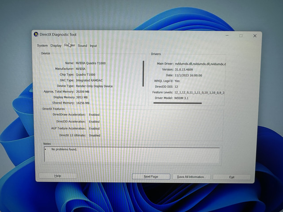This screenshot has width=283, height=212.
Task: Click the DirectX Diagnostic Tool title icon
Action: 36,34
